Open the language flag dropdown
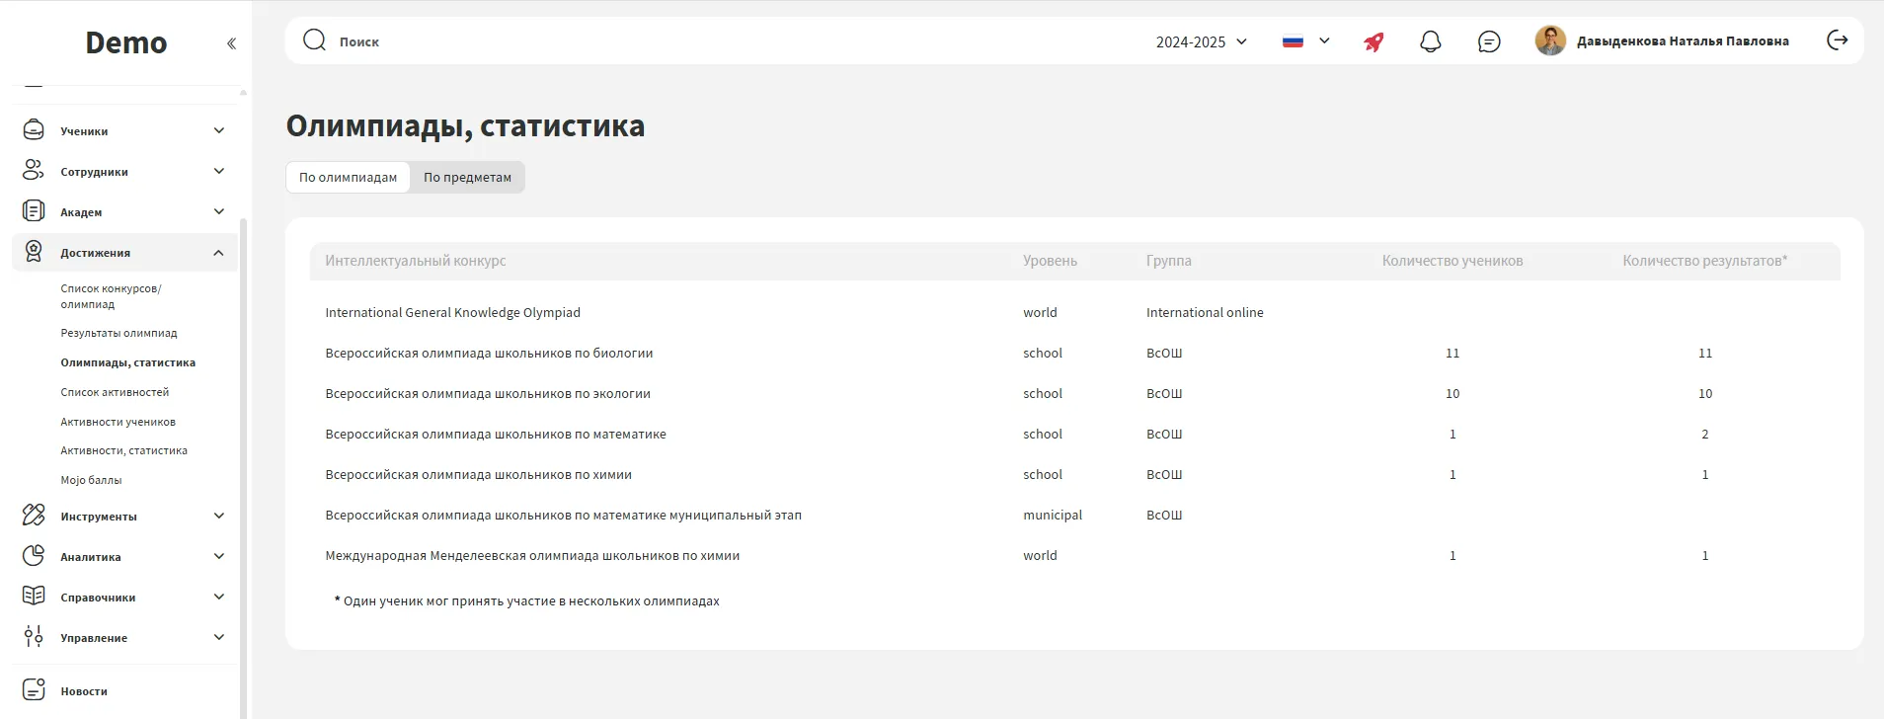Screen dimensions: 1884x719 pyautogui.click(x=1305, y=41)
